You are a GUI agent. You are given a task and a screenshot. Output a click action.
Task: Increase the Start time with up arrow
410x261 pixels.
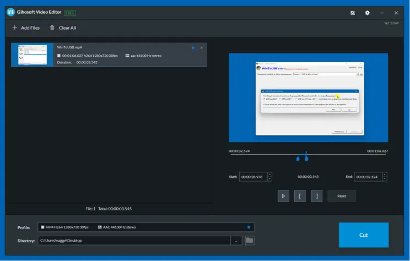tap(269, 175)
